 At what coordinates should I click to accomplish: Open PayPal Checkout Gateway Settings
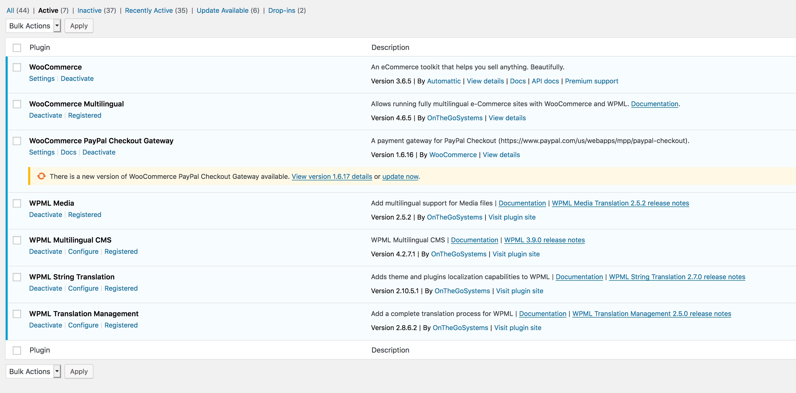pos(42,152)
